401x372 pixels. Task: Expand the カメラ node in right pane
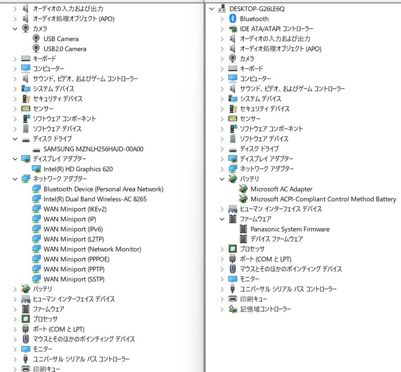pyautogui.click(x=222, y=59)
